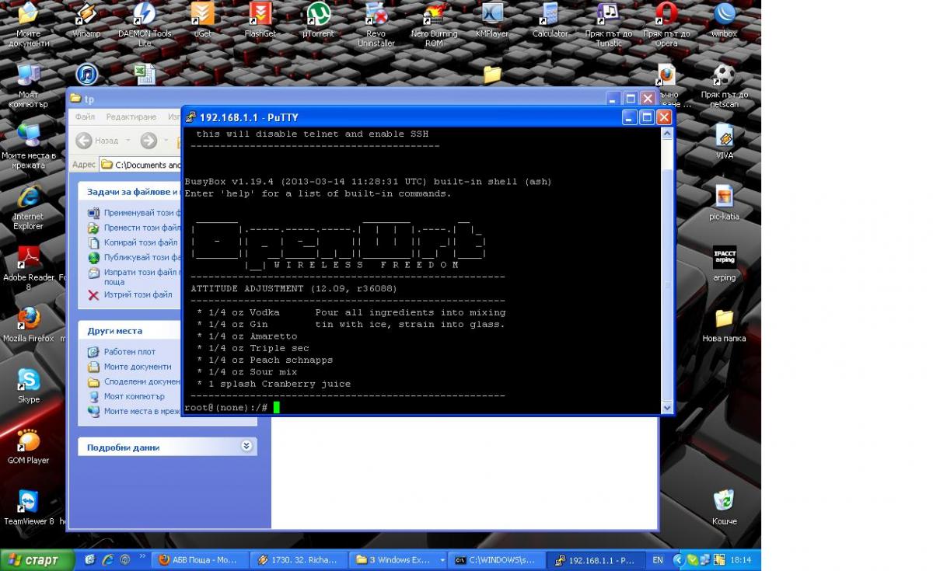Open Mozilla Firefox desktop icon
The height and width of the screenshot is (571, 933).
point(29,320)
